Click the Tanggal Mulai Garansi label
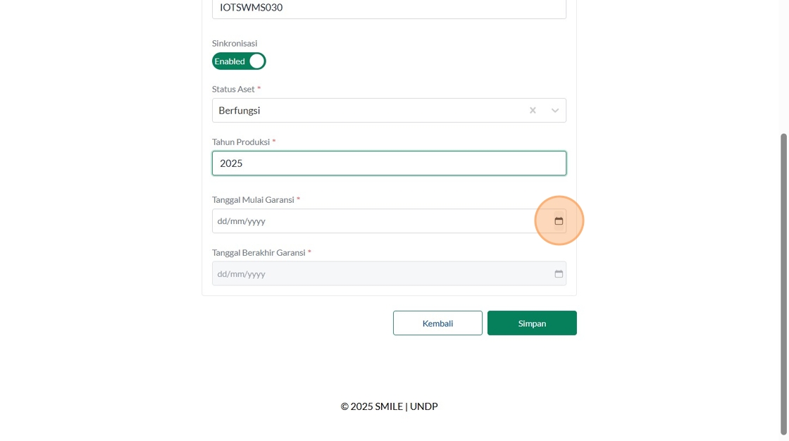 253,200
